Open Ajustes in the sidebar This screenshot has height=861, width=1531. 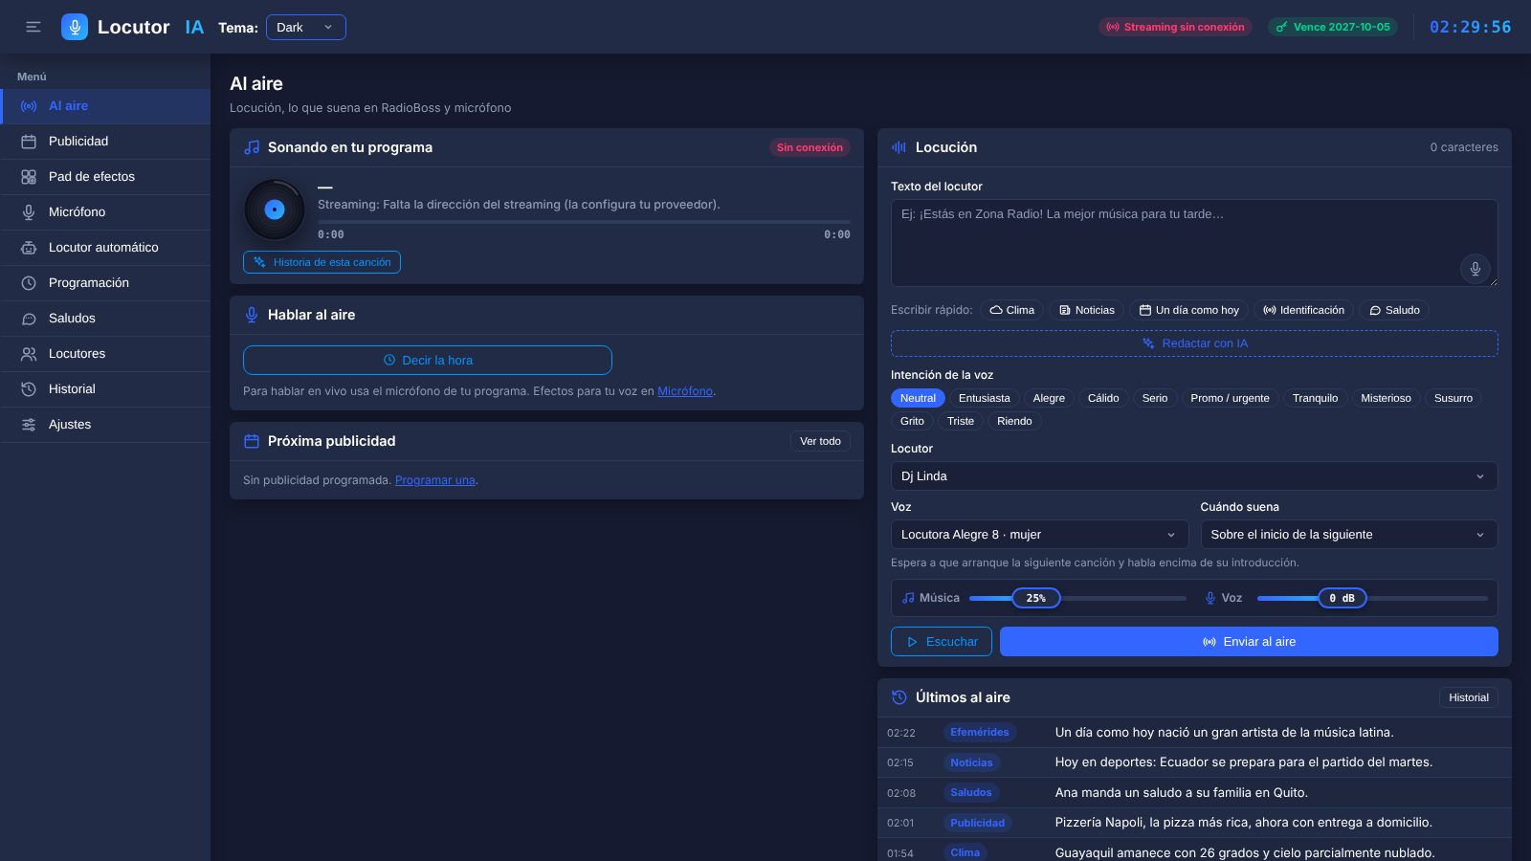point(105,425)
